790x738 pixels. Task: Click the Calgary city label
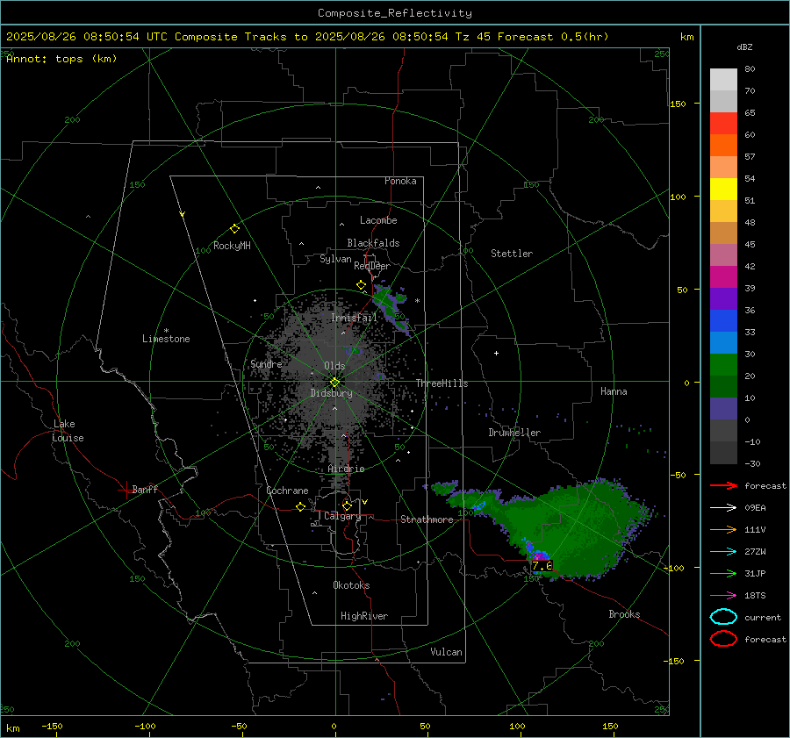pyautogui.click(x=342, y=516)
